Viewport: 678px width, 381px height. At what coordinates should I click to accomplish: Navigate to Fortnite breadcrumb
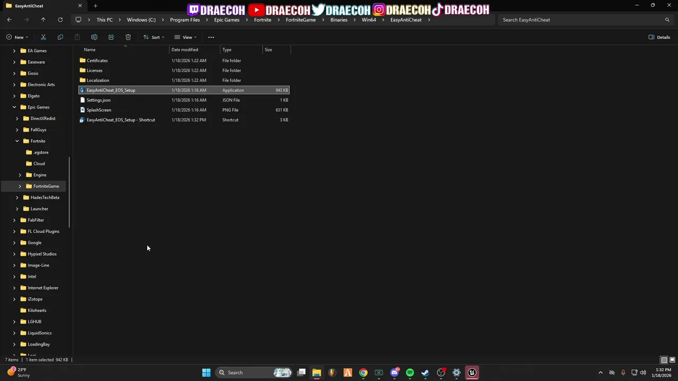coord(262,20)
